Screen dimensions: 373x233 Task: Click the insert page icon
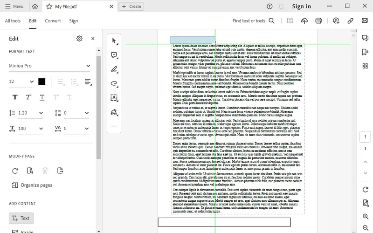tap(30, 171)
